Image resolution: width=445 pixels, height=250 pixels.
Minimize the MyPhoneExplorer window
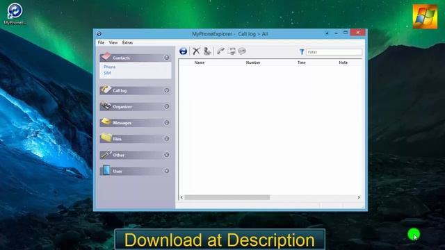click(x=337, y=33)
